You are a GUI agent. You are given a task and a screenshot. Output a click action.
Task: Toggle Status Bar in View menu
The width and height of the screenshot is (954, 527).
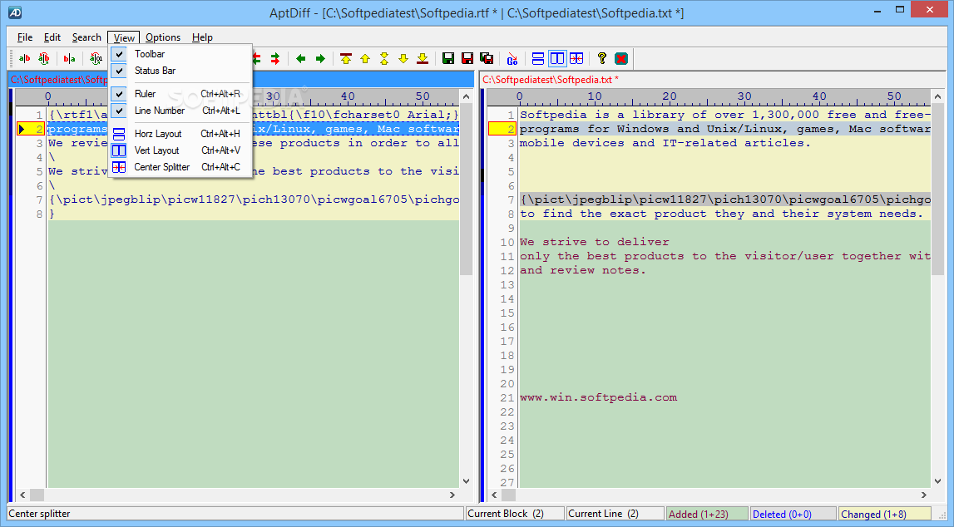(x=180, y=71)
